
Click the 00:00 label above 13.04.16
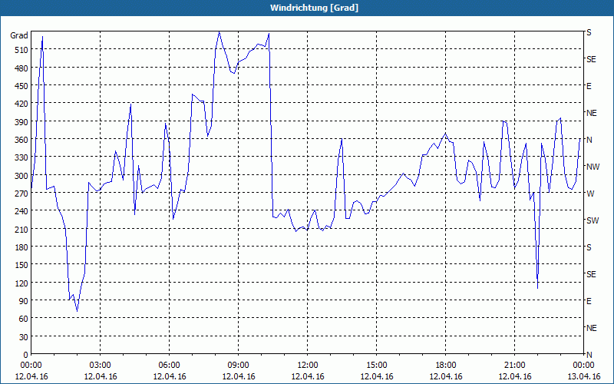(x=583, y=366)
